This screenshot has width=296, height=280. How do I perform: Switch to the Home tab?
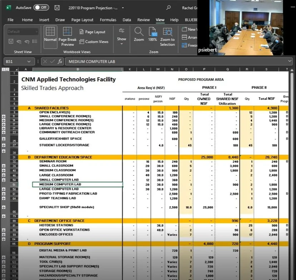(x=28, y=20)
